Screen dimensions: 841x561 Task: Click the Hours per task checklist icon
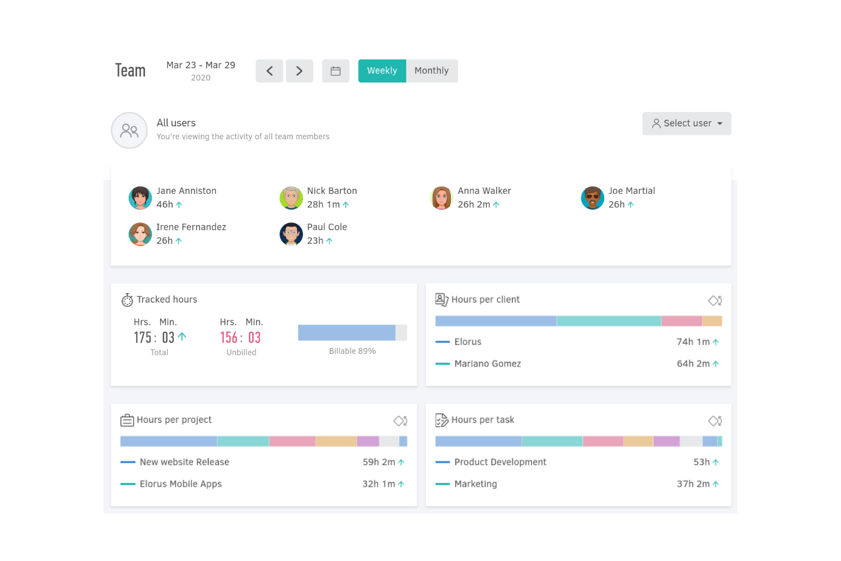[x=442, y=420]
